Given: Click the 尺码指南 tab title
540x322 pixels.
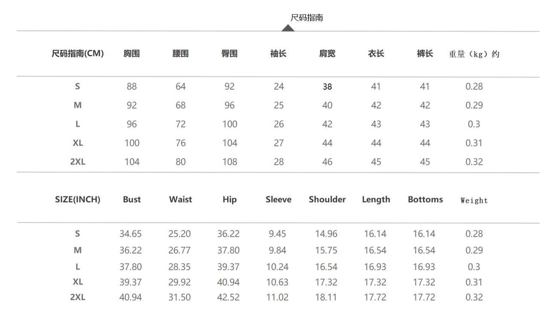Looking at the screenshot, I should point(307,18).
